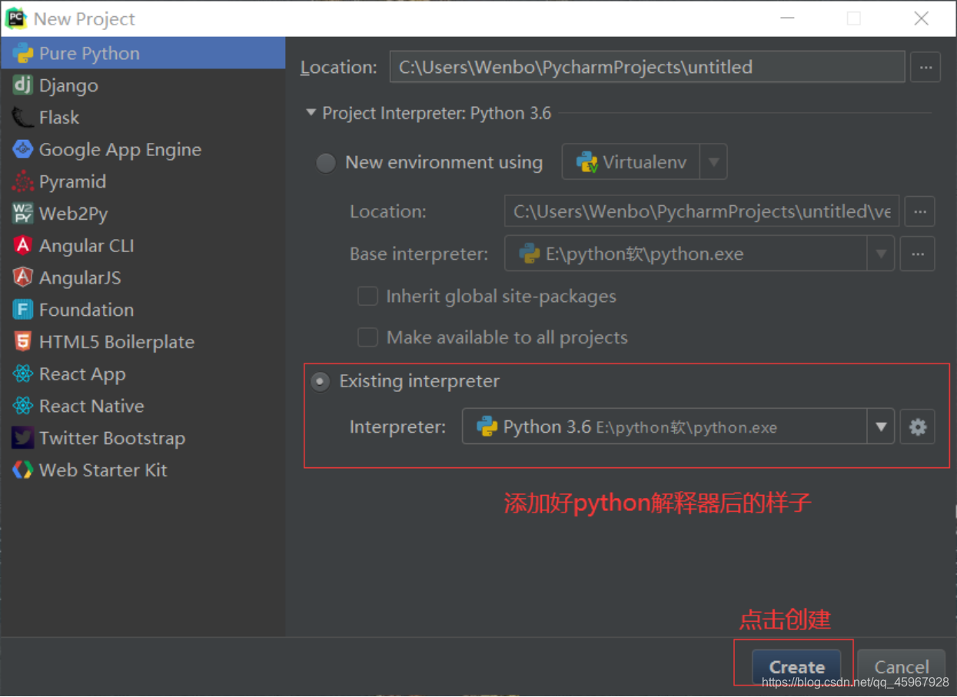The width and height of the screenshot is (957, 697).
Task: Select the Pyramid list entry
Action: coord(142,182)
